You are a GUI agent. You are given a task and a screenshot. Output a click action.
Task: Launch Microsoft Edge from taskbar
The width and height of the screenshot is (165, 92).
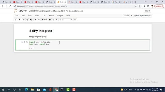(x=26, y=90)
